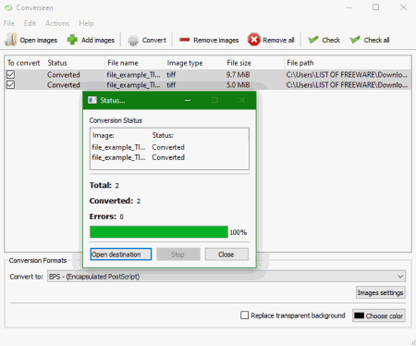Click first row's tiff image type cell

pyautogui.click(x=171, y=75)
